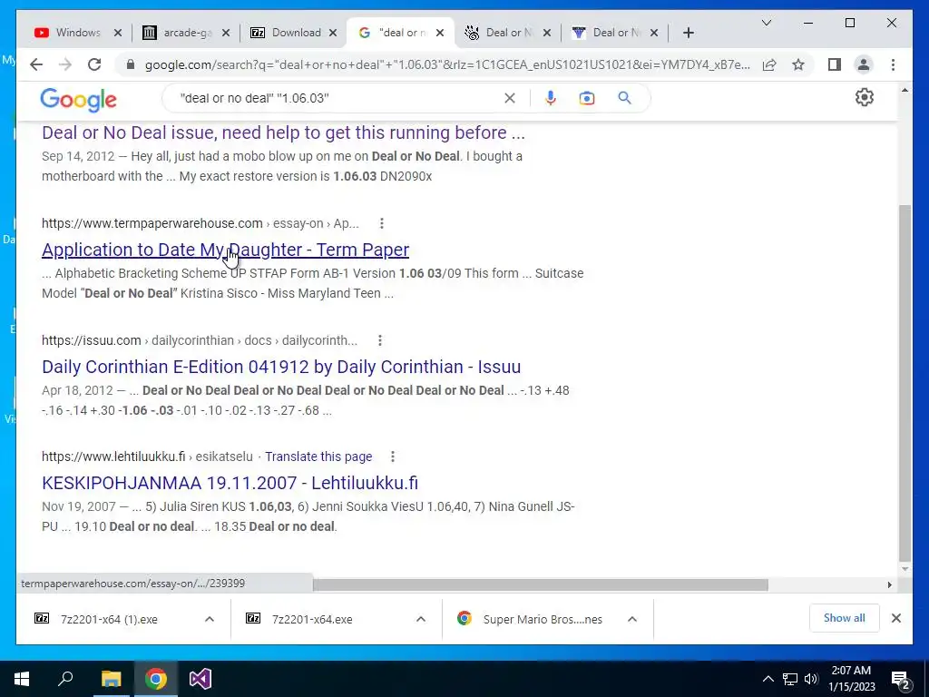Switch to the first Deal or N tab

point(508,33)
